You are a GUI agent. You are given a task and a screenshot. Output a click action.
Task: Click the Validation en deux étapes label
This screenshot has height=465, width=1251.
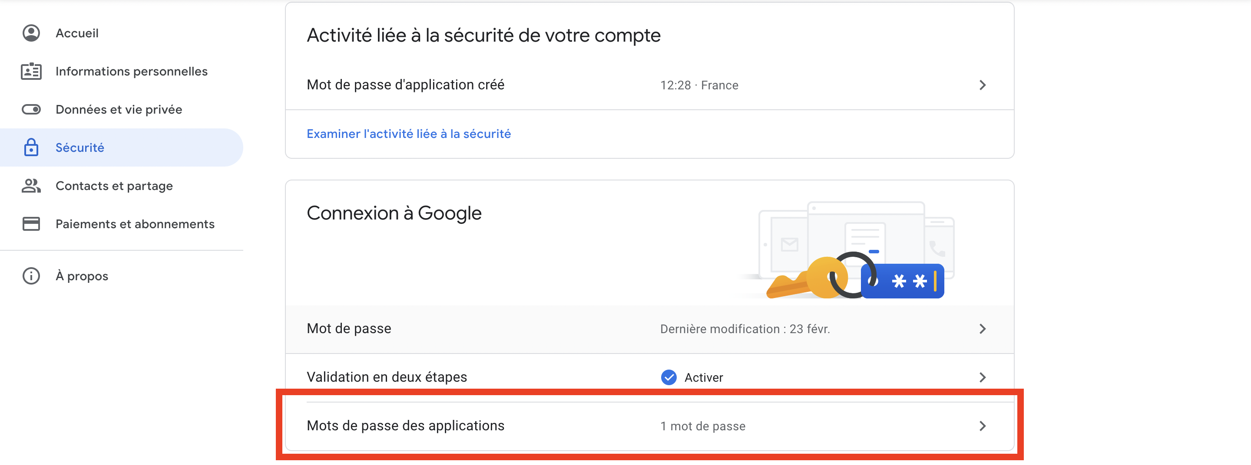(387, 377)
